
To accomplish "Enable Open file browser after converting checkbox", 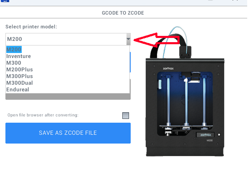I will pos(126,116).
